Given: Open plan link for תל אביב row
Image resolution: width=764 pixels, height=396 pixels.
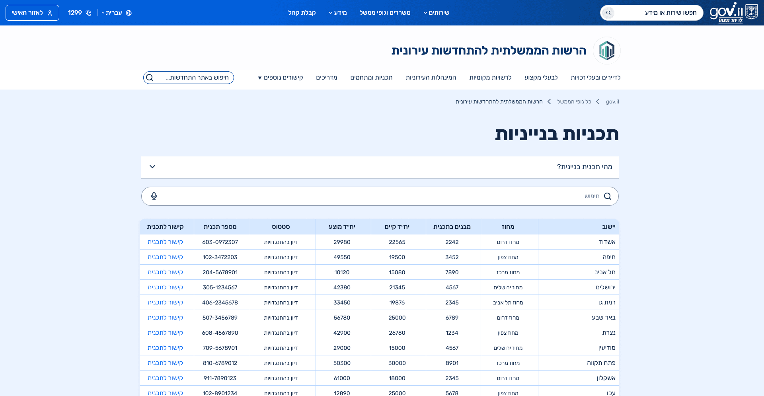Looking at the screenshot, I should [165, 272].
